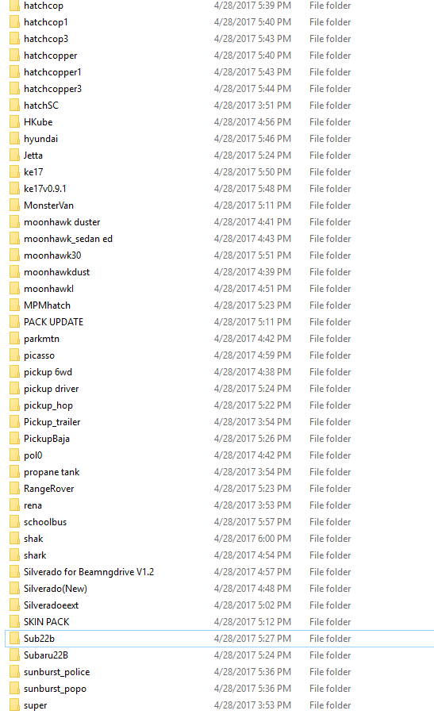Screen dimensions: 434x722
Task: Select the propane tank folder icon
Action: 14,472
